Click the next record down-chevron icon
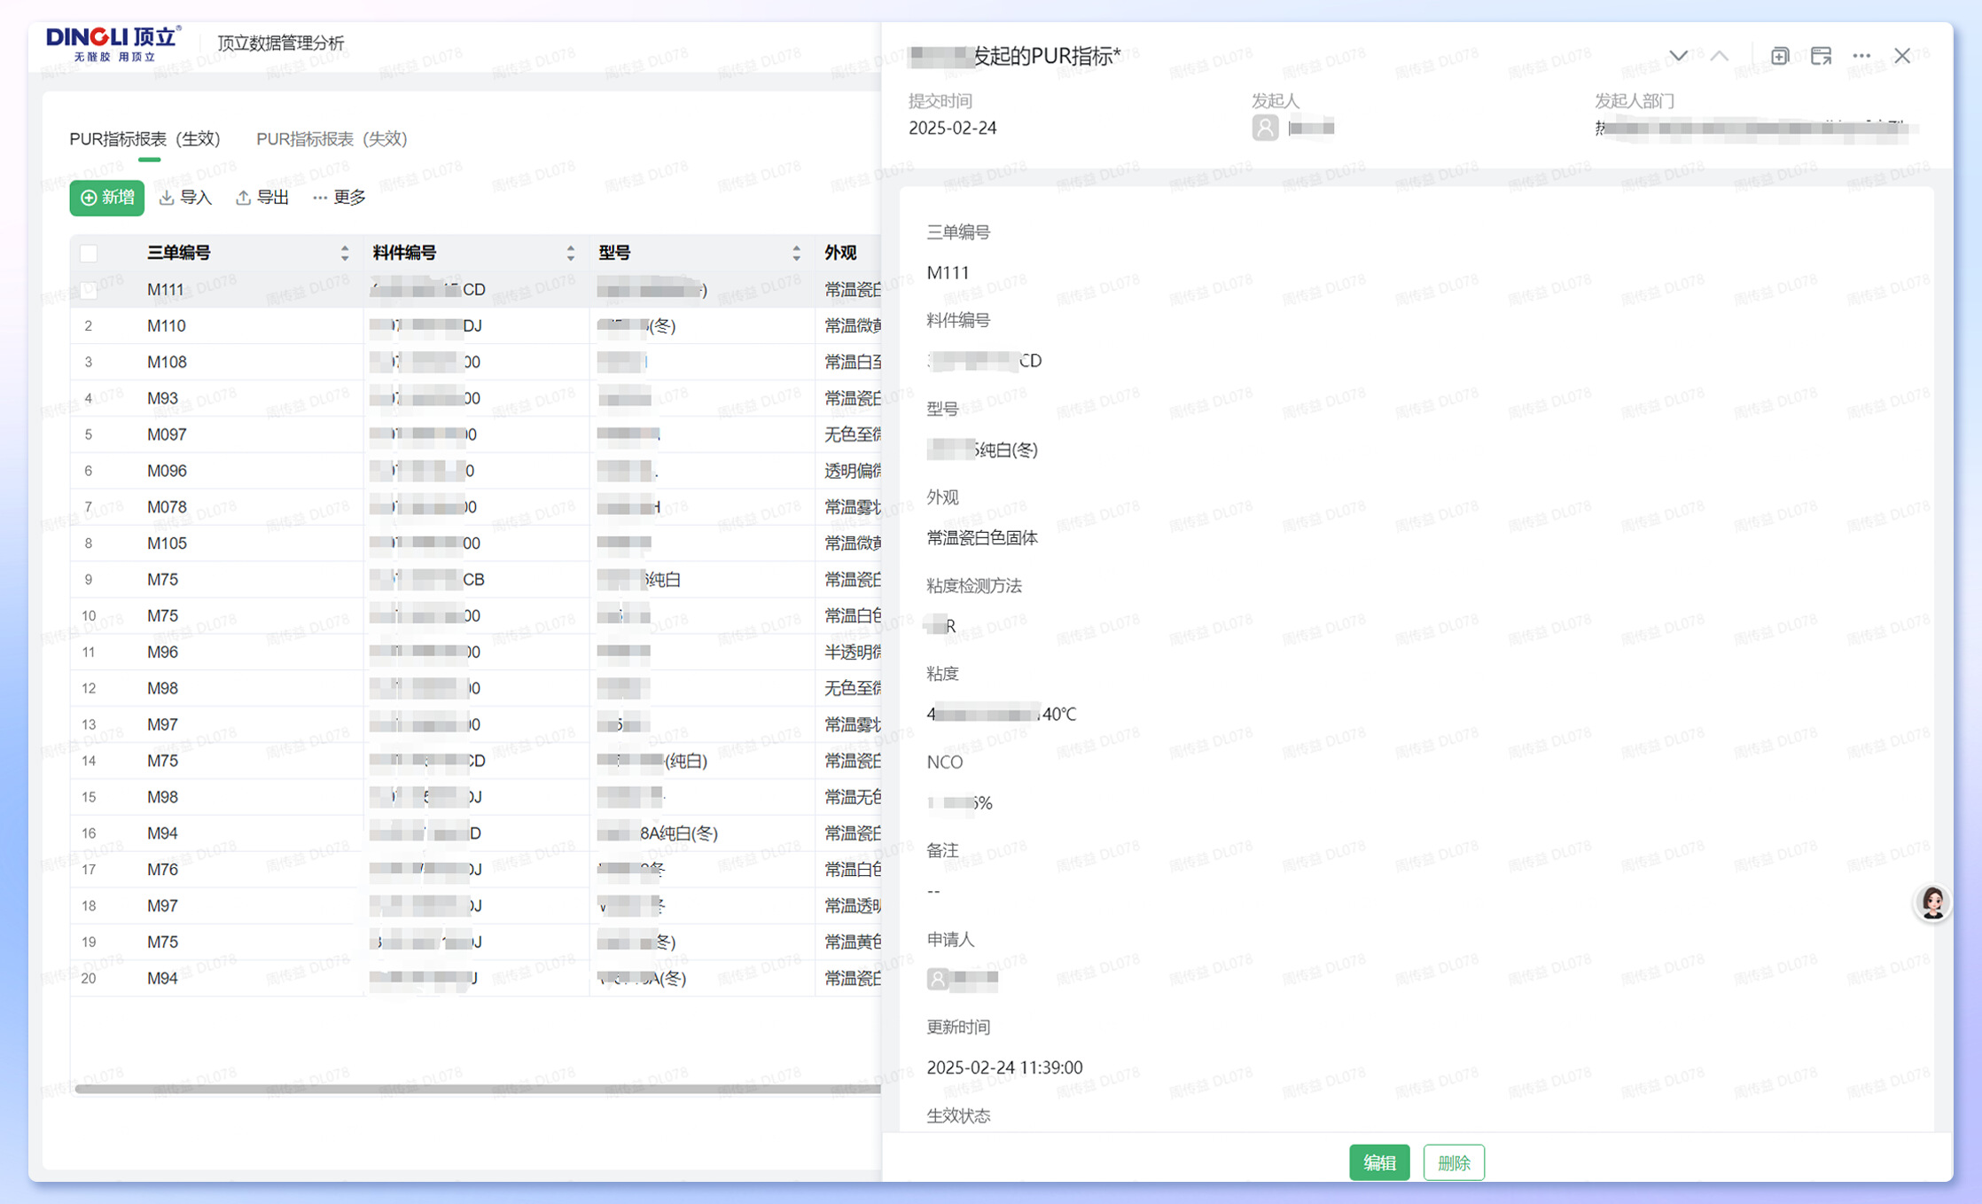Screen dimensions: 1982x1204 click(x=1678, y=56)
